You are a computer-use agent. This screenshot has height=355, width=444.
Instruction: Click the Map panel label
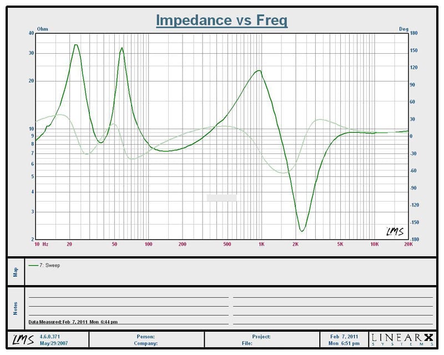pos(16,271)
